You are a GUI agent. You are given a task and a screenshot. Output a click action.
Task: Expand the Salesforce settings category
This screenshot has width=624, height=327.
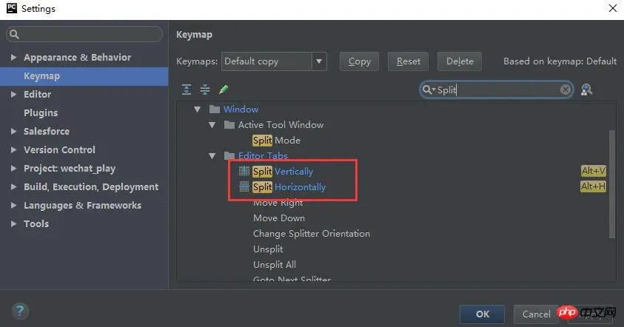pyautogui.click(x=13, y=131)
